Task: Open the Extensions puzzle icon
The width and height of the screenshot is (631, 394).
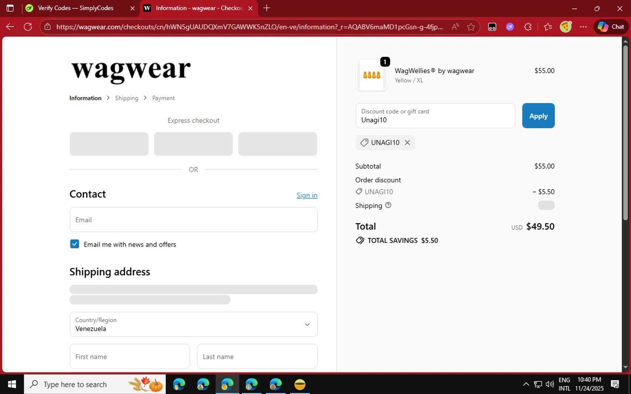Action: (x=528, y=27)
